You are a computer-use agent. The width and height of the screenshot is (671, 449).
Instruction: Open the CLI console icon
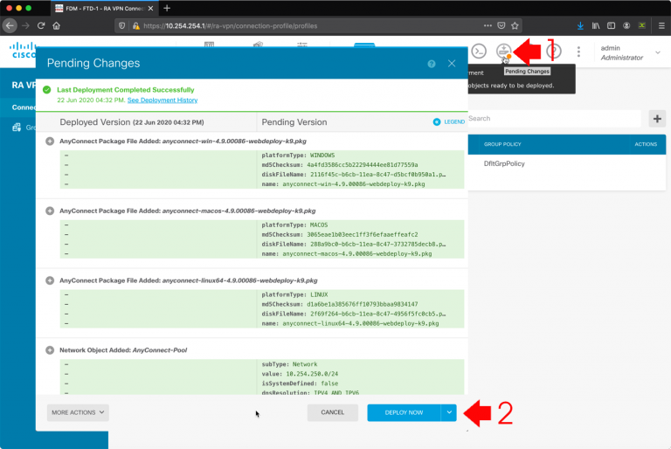click(x=479, y=52)
